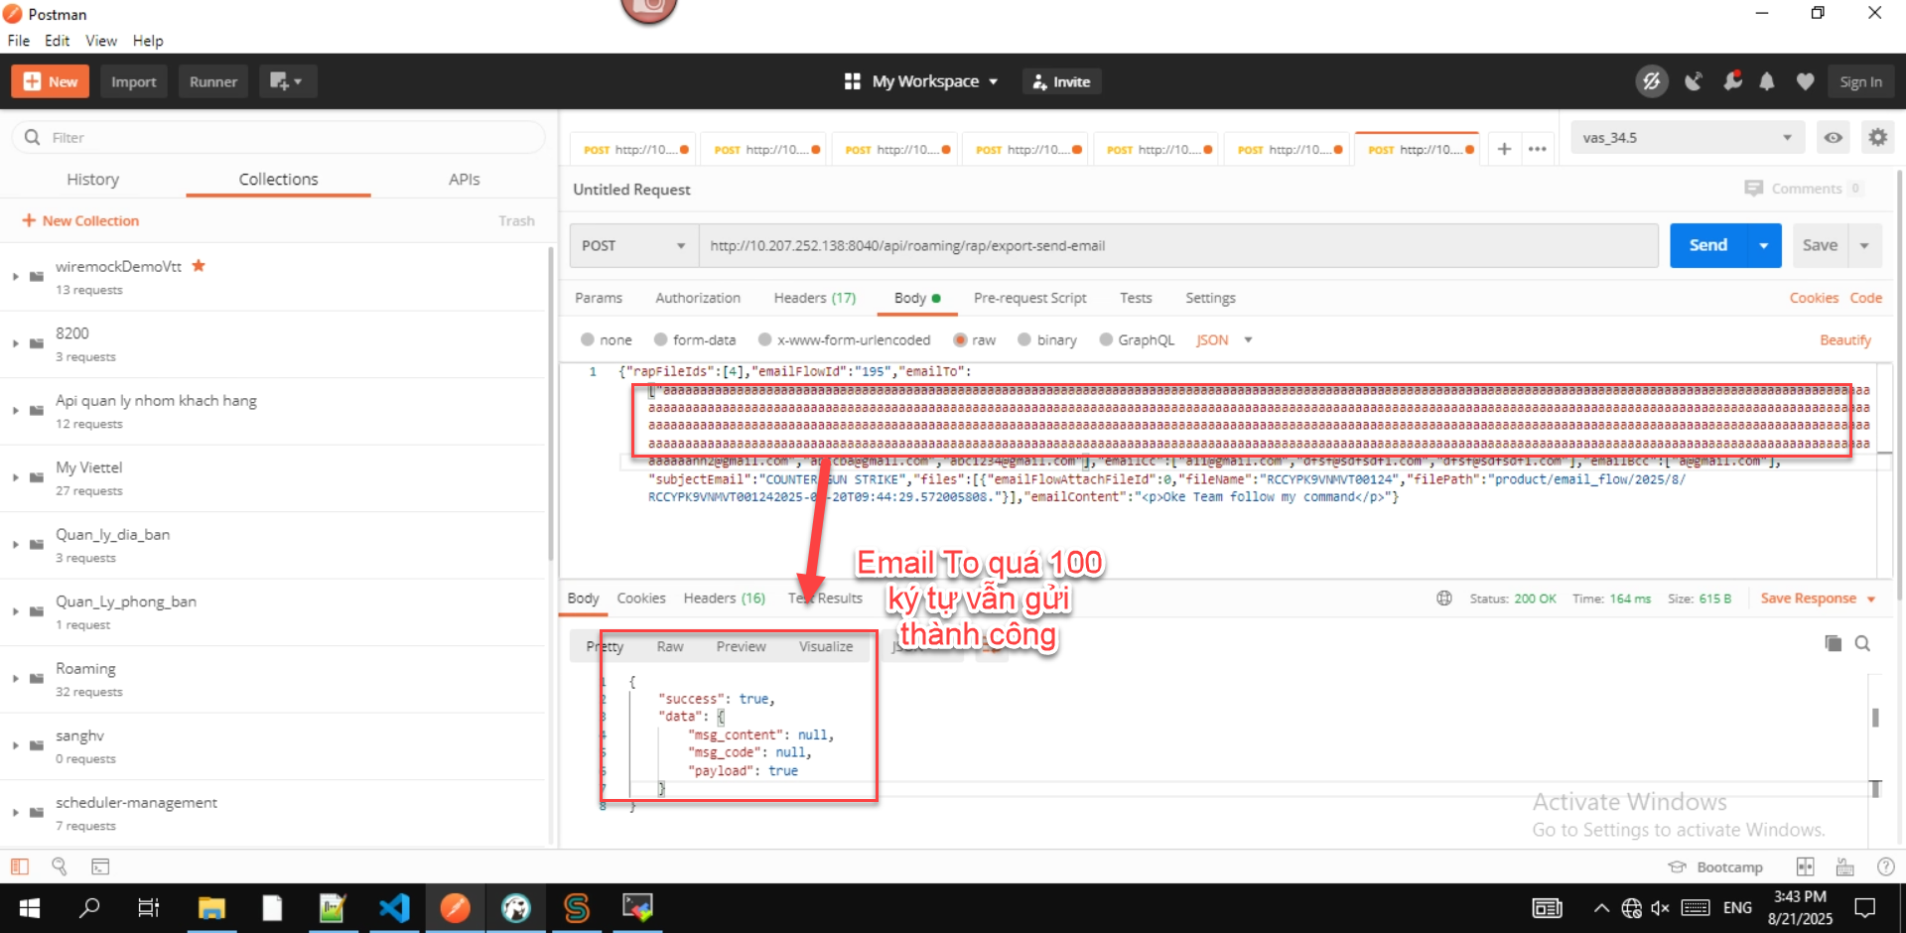Choose the binary body option
1906x933 pixels.
(x=1024, y=339)
